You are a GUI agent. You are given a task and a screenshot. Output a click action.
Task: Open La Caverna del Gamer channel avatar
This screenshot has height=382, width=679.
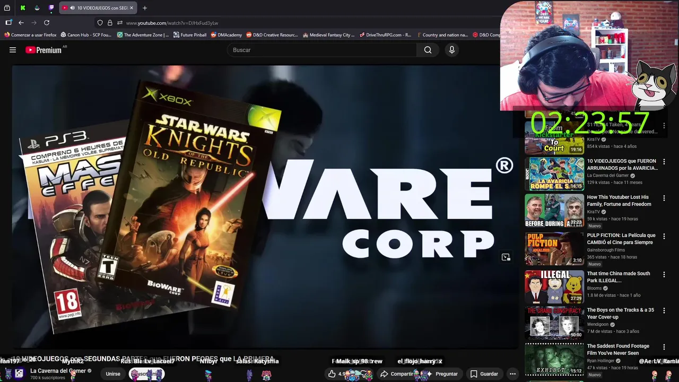point(19,374)
